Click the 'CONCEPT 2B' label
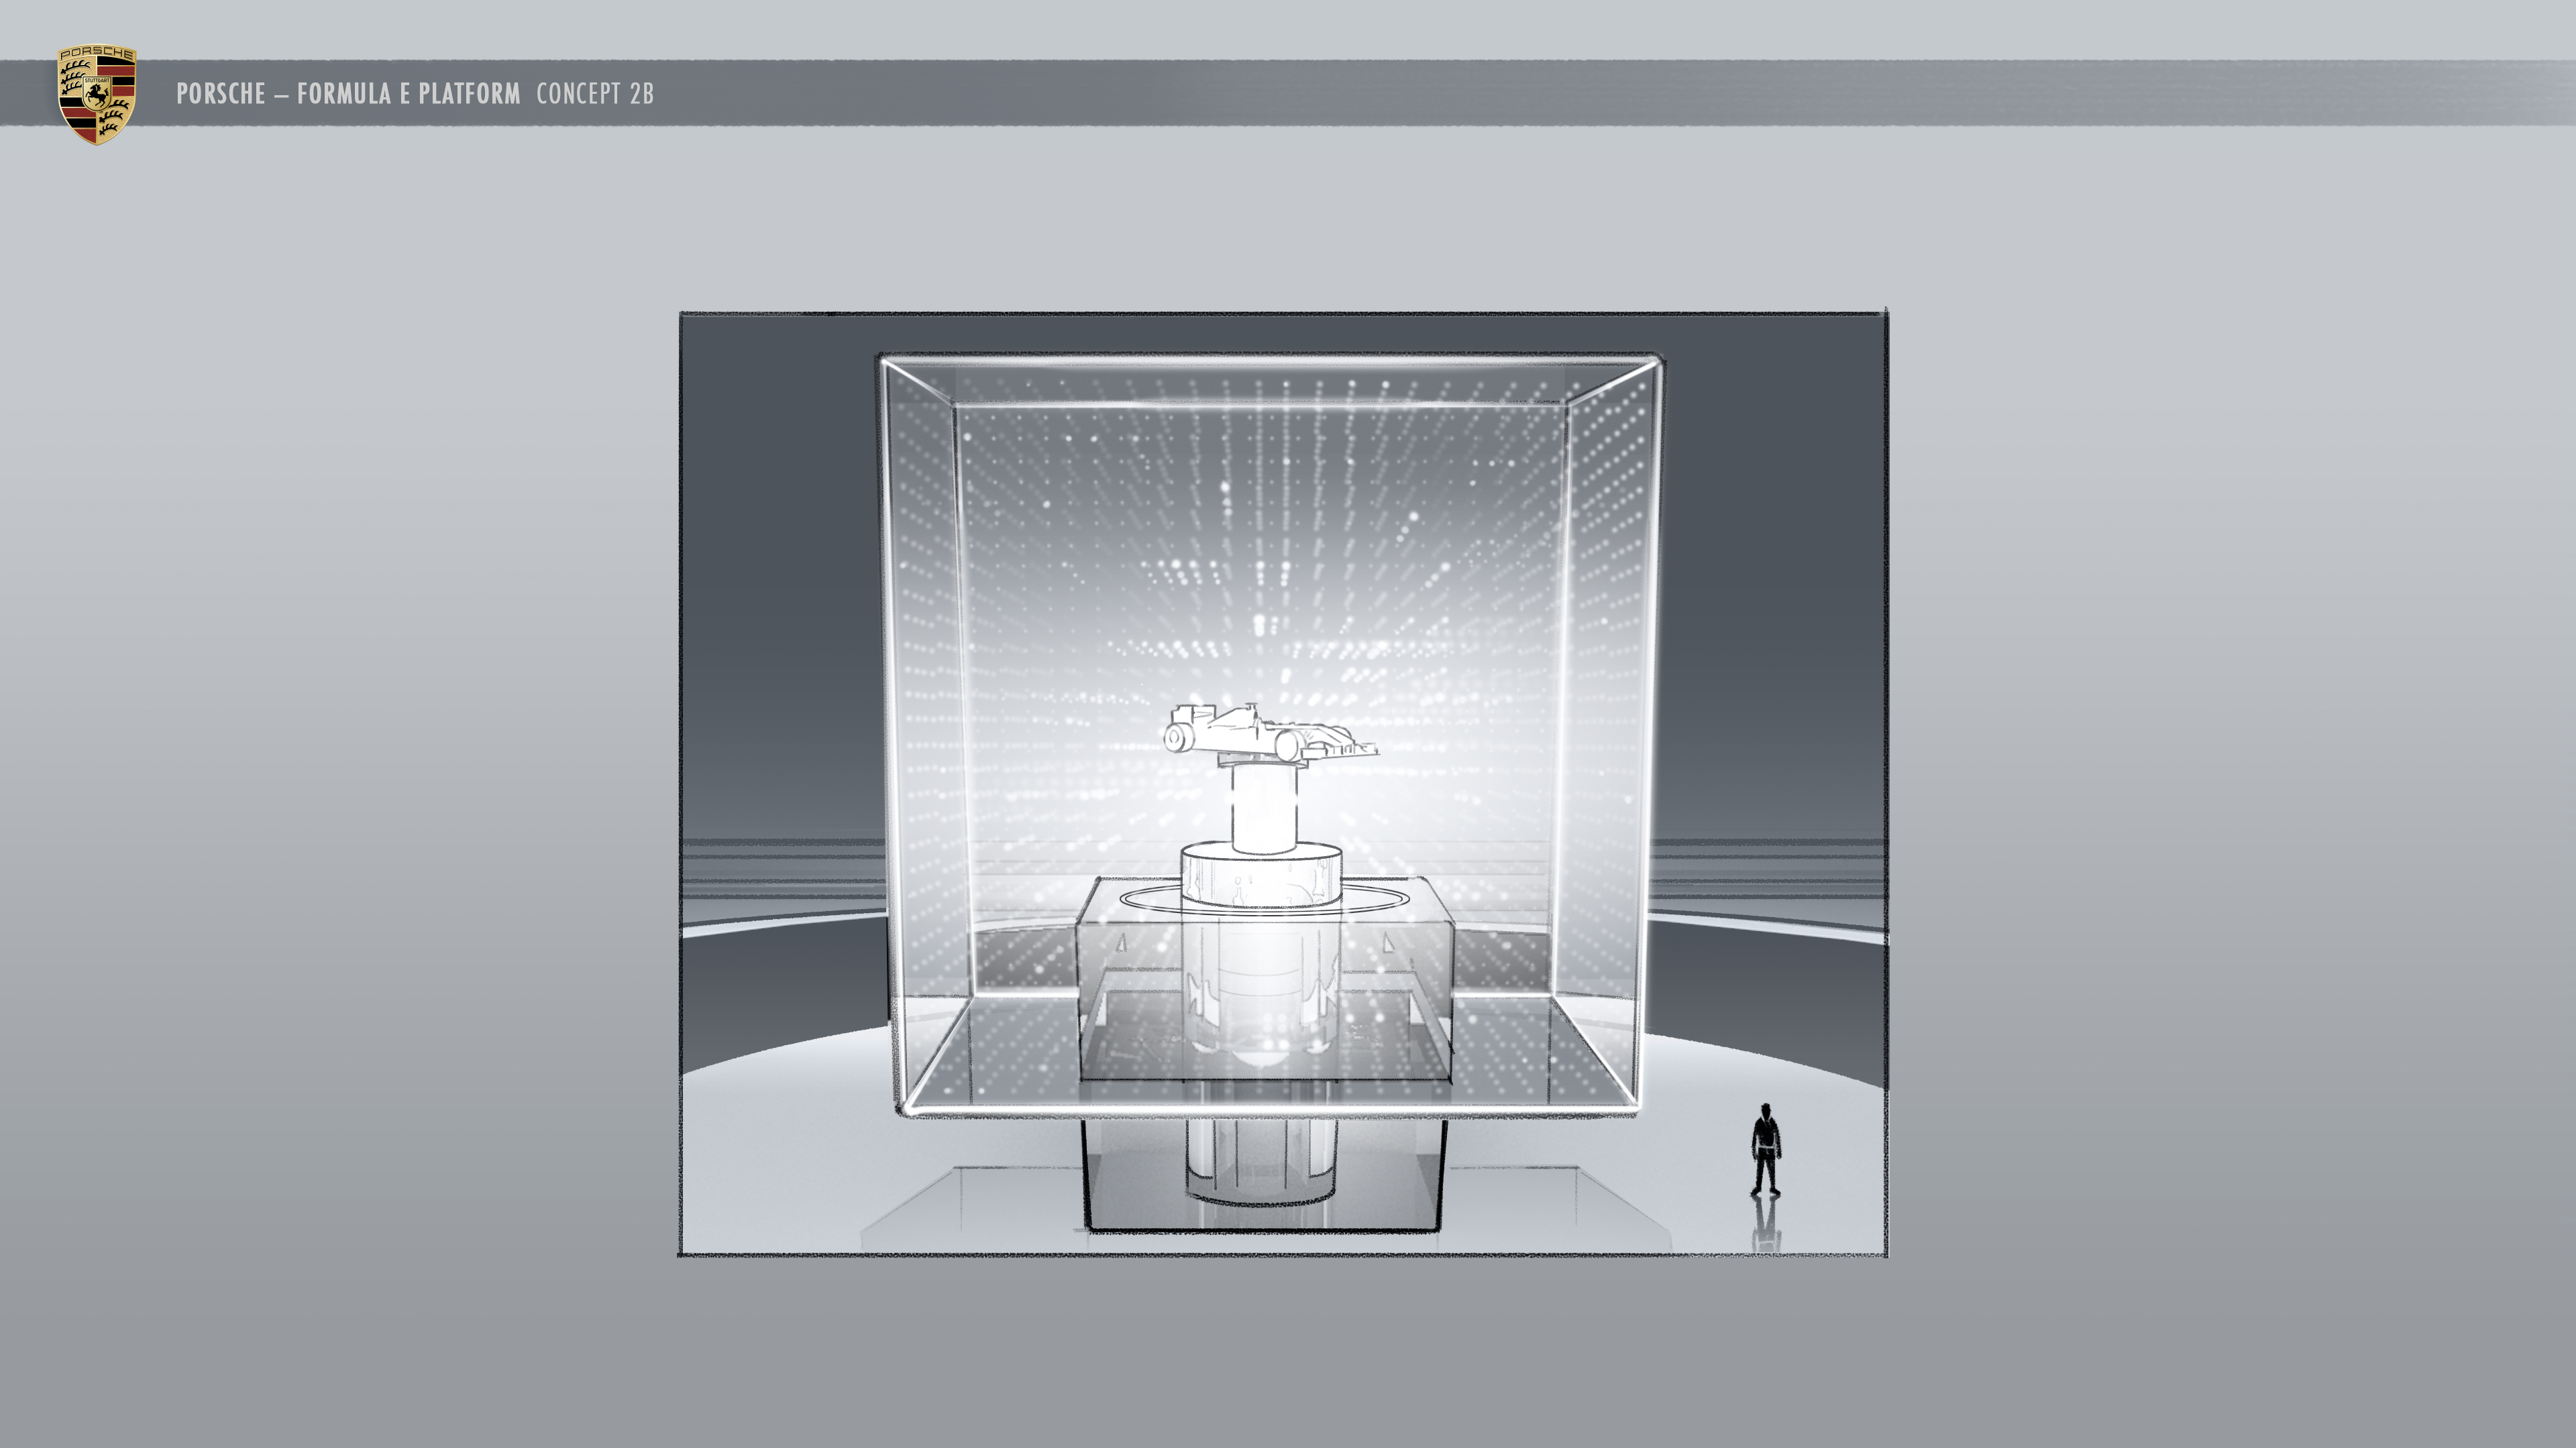Screen dimensions: 2576x1448 (595, 94)
